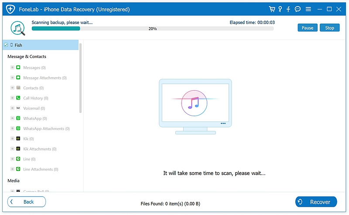
Task: Select Messages (0) category
Action: point(34,68)
